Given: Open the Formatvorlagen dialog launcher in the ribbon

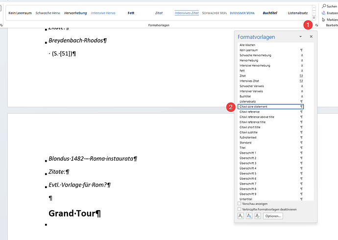Looking at the screenshot, I should coord(316,25).
